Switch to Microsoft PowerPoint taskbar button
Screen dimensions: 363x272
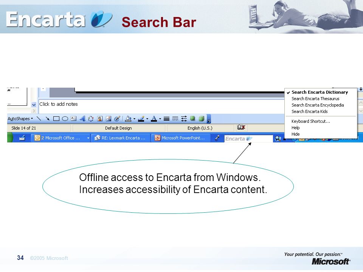point(181,138)
